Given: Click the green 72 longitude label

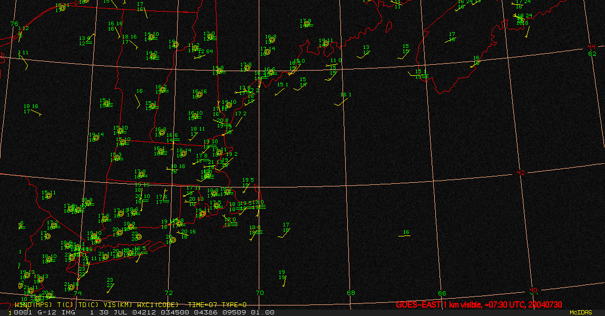Looking at the screenshot, I should [169, 293].
